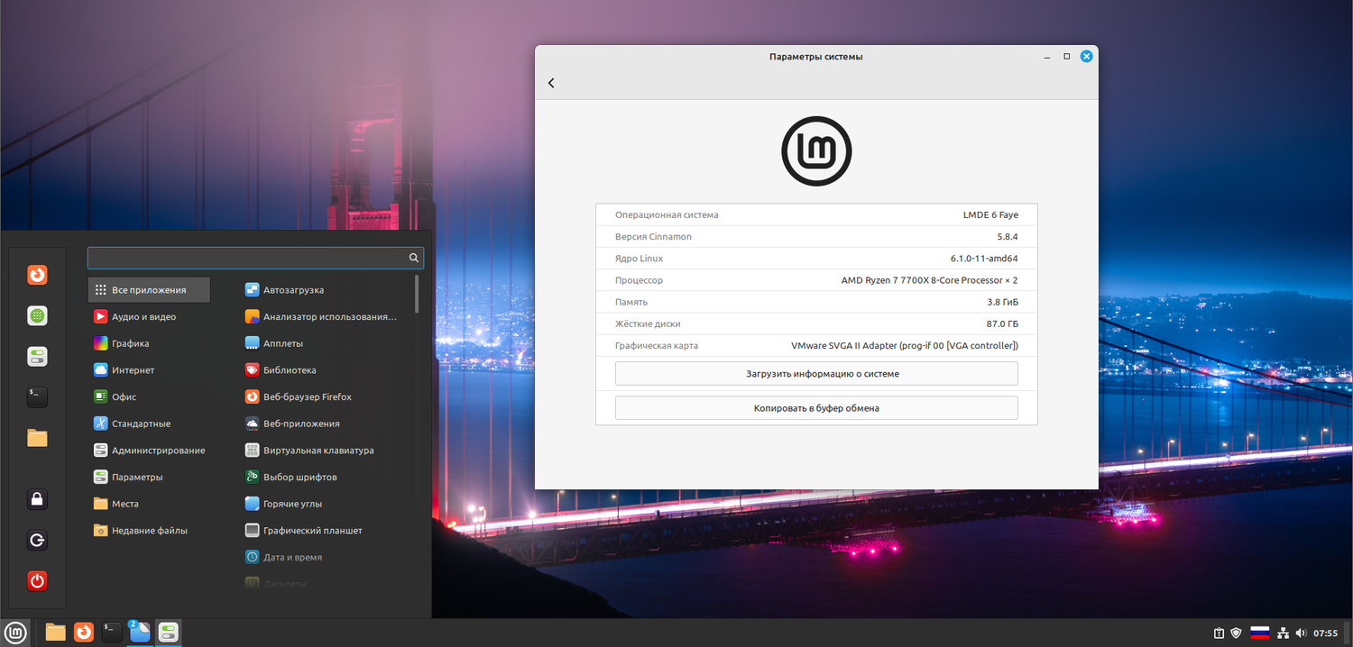Open the Места category

149,504
